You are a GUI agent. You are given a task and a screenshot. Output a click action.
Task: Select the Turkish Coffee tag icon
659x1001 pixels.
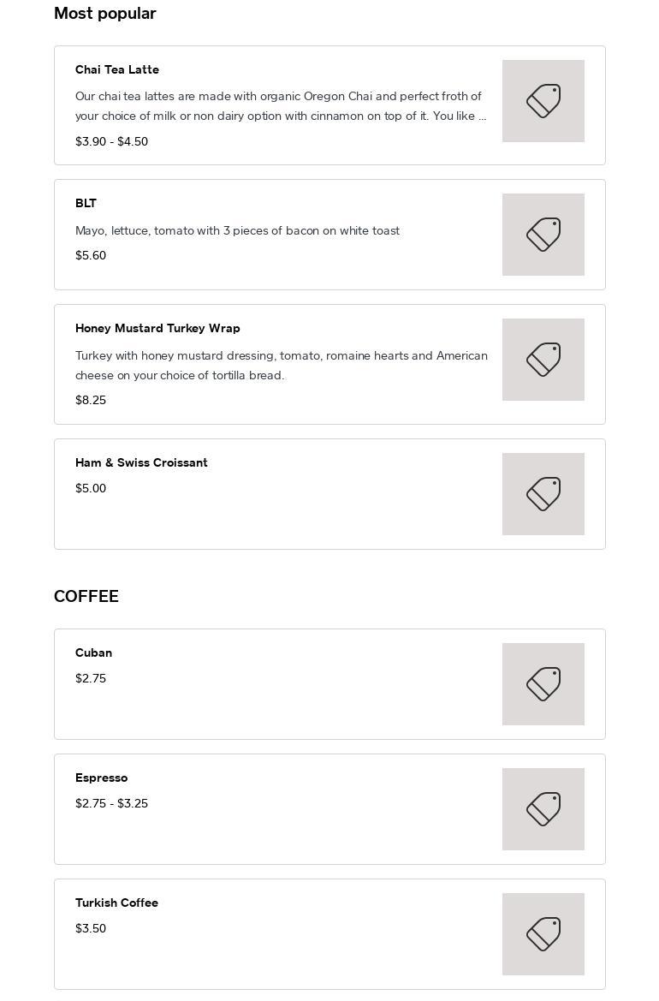(543, 934)
